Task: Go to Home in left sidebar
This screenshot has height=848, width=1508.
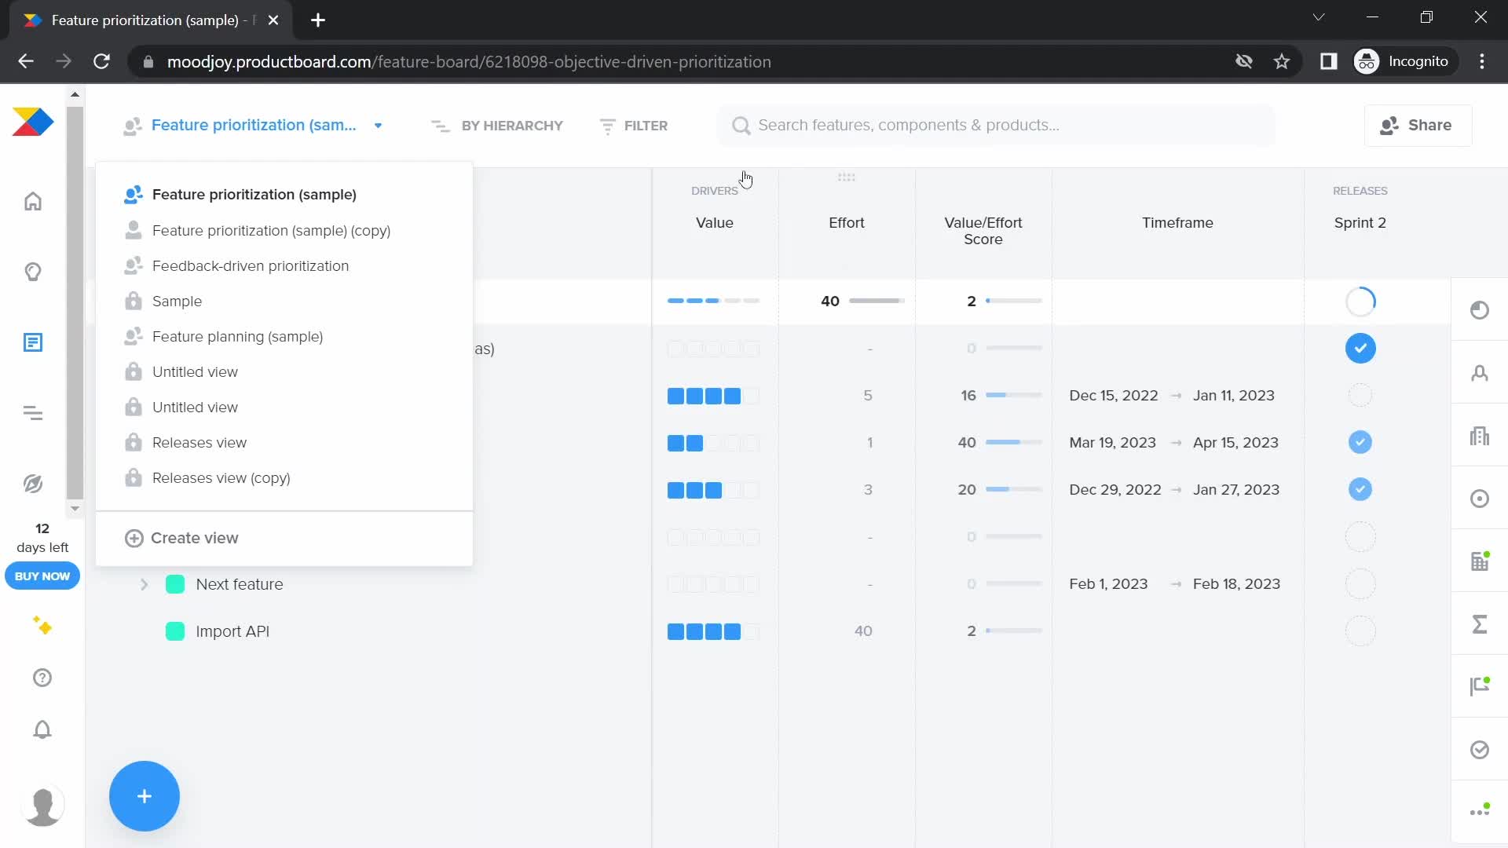Action: coord(33,202)
